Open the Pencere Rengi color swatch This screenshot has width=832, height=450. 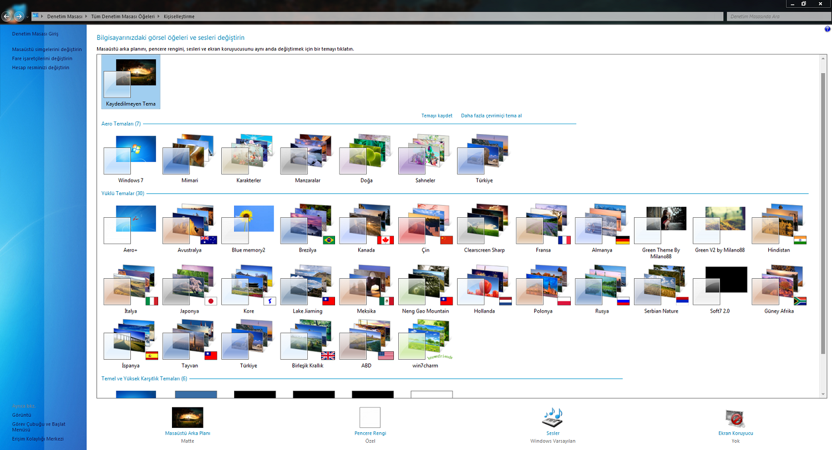point(370,417)
